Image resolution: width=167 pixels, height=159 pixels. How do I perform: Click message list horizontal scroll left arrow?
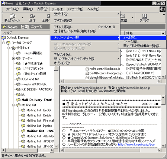(62, 81)
